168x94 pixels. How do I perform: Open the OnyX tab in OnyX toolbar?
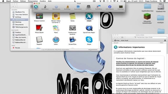(36, 7)
